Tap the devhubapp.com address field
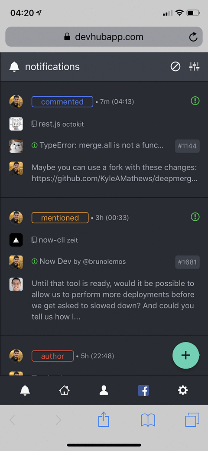Image resolution: width=208 pixels, height=451 pixels. (x=104, y=37)
